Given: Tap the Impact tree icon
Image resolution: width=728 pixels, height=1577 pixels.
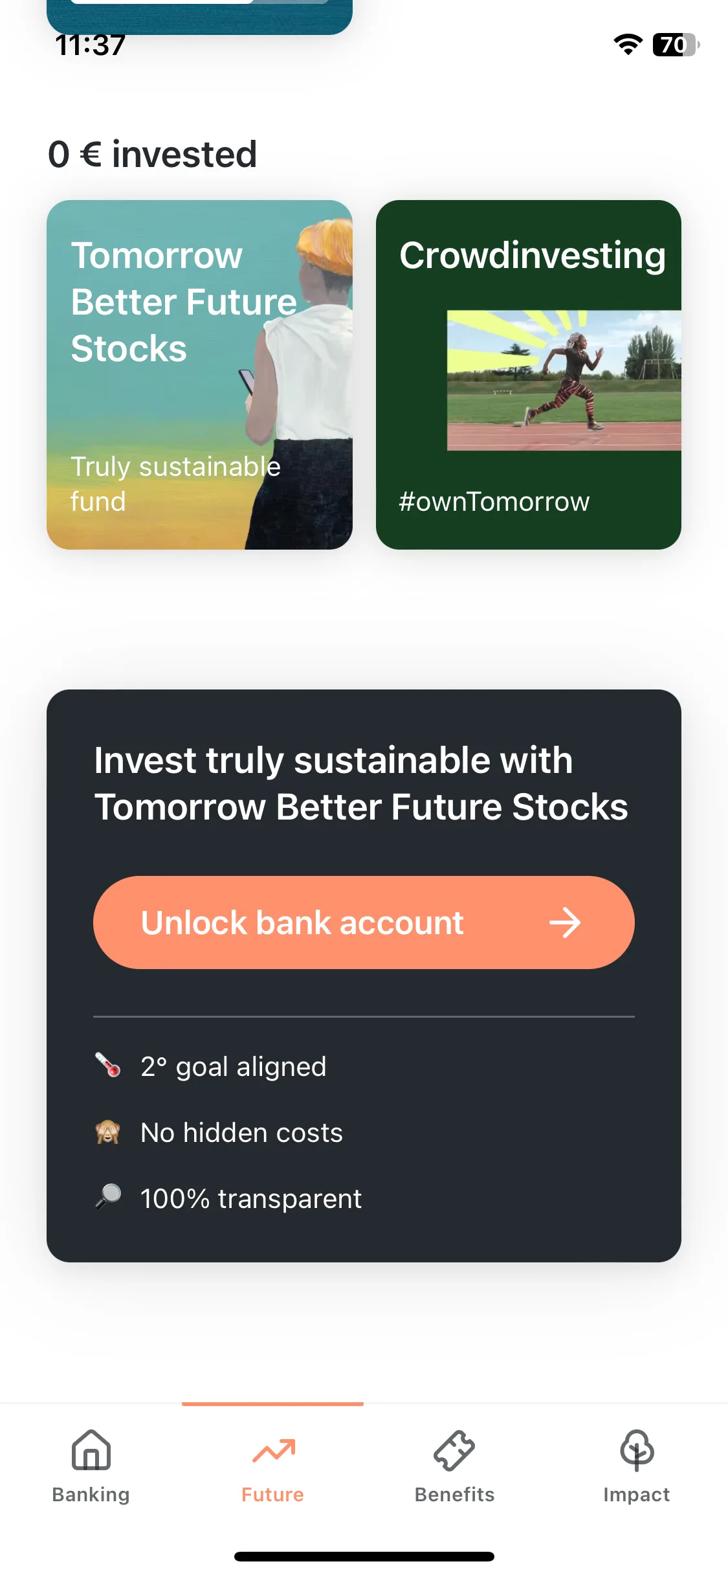Looking at the screenshot, I should point(637,1450).
